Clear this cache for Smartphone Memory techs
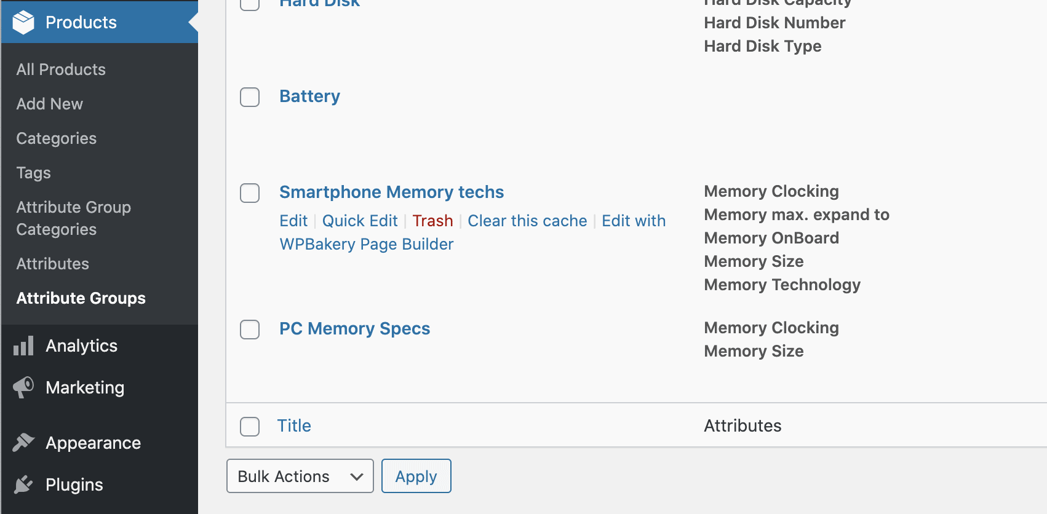Screen dimensions: 1047x514 tap(527, 221)
